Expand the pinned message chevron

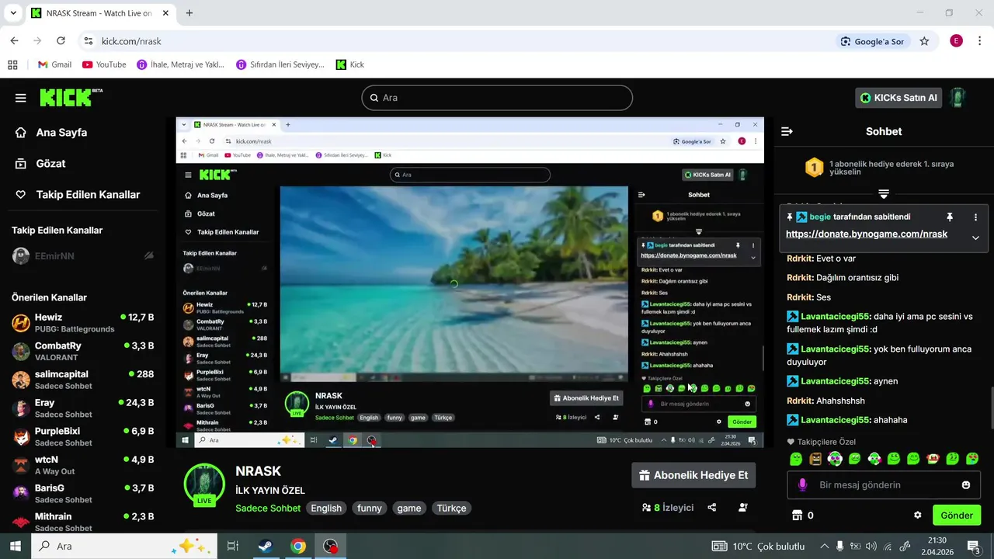coord(975,238)
